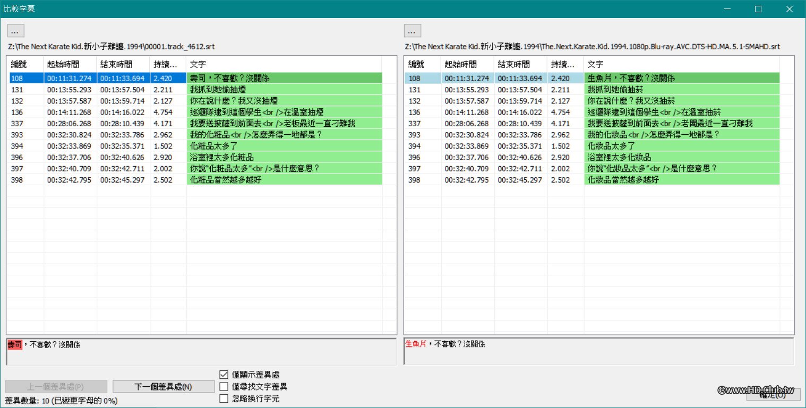This screenshot has width=806, height=408.
Task: Select start time 00:13:57.587 in the track_4612.srt list
Action: [x=70, y=101]
